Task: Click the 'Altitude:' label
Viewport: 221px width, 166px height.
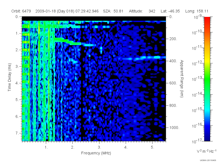Action: pos(136,11)
